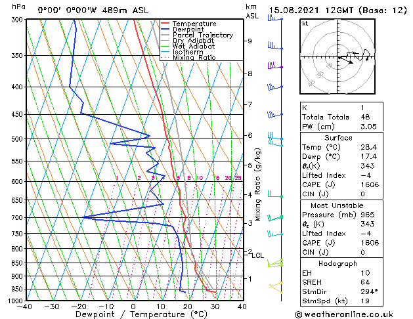The height and width of the screenshot is (319, 413).
Task: Click the 500 hPa pressure axis label
Action: (18, 139)
